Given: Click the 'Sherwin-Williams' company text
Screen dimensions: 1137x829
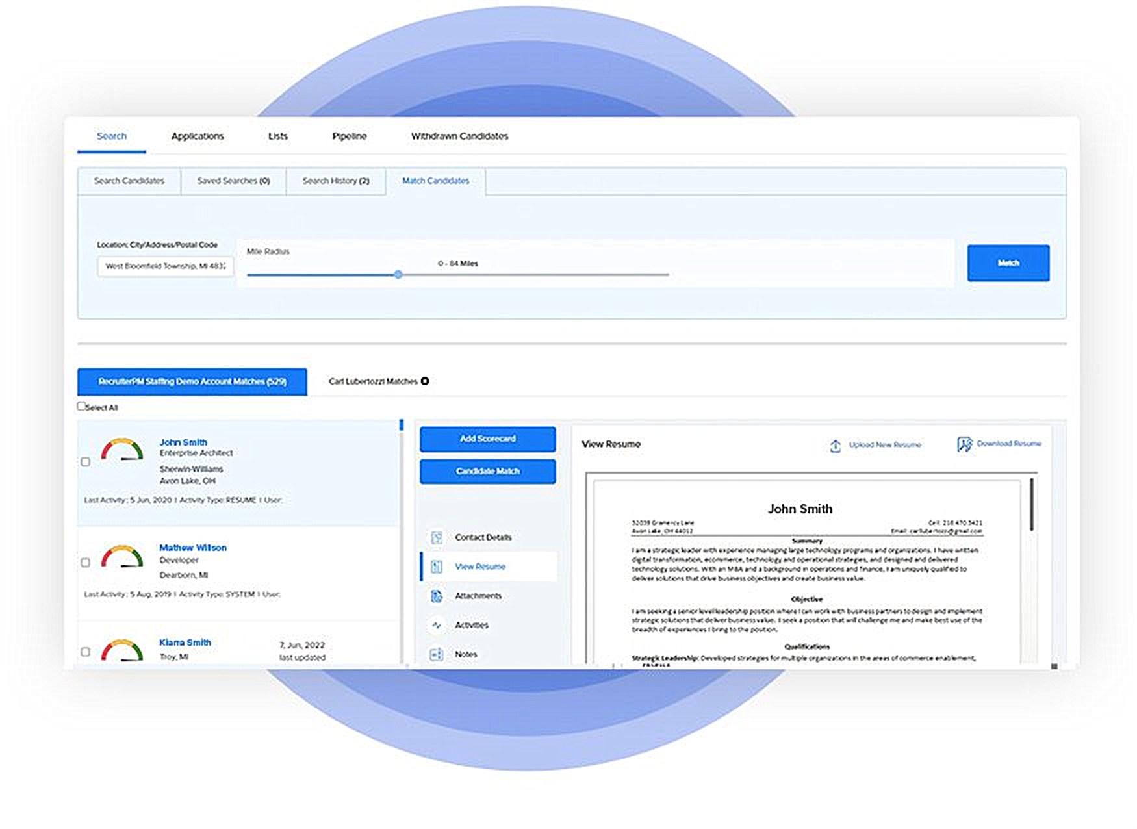Looking at the screenshot, I should coord(192,469).
